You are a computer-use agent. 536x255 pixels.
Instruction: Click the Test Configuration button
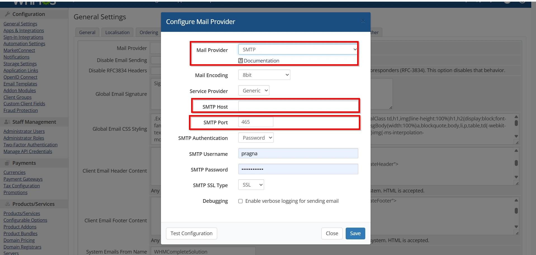point(191,233)
